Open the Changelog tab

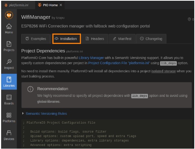pyautogui.click(x=151, y=39)
